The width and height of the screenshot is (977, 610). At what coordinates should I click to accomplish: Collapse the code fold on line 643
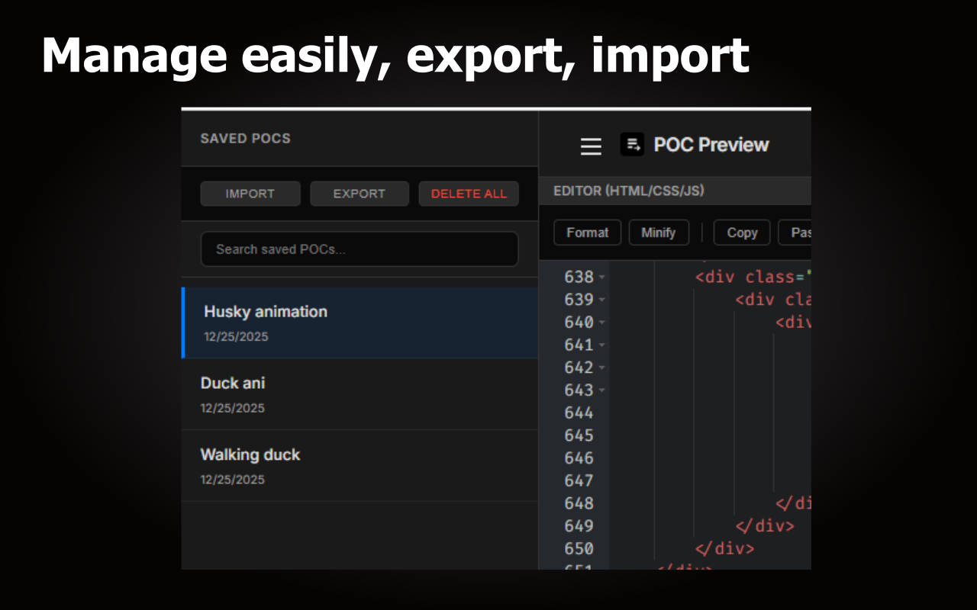click(602, 390)
